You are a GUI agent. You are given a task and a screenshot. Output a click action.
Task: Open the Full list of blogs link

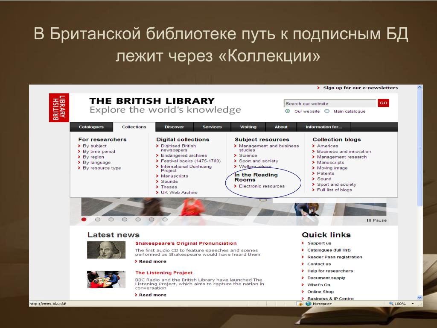(334, 190)
